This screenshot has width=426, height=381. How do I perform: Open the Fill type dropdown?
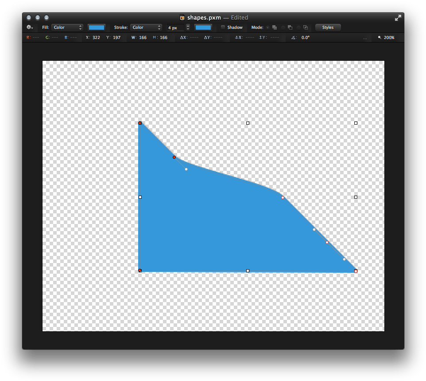(x=67, y=27)
